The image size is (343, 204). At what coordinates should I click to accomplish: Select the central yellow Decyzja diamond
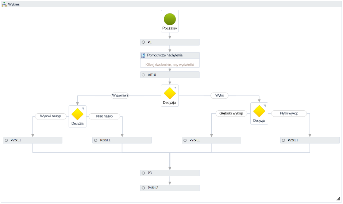(170, 93)
